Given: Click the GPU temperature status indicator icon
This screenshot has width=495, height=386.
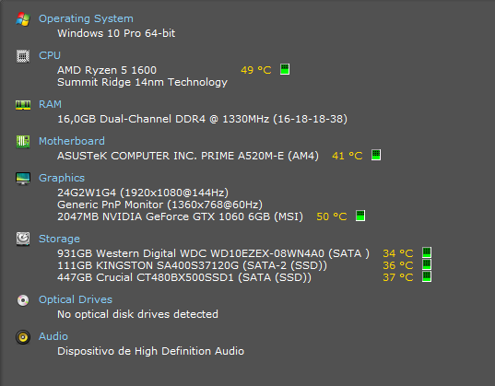Looking at the screenshot, I should click(360, 216).
